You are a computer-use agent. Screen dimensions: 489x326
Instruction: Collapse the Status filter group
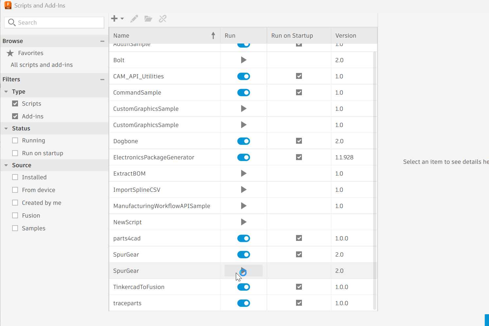pyautogui.click(x=6, y=129)
